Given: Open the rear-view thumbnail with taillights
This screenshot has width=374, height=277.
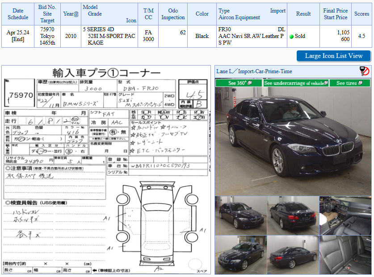Looking at the screenshot, I should [293, 215].
